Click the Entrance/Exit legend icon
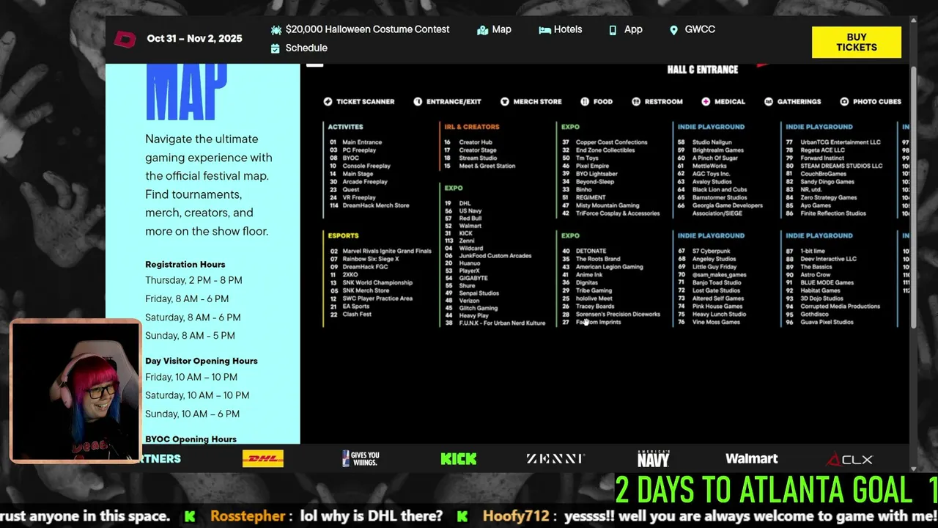The width and height of the screenshot is (938, 528). (418, 102)
